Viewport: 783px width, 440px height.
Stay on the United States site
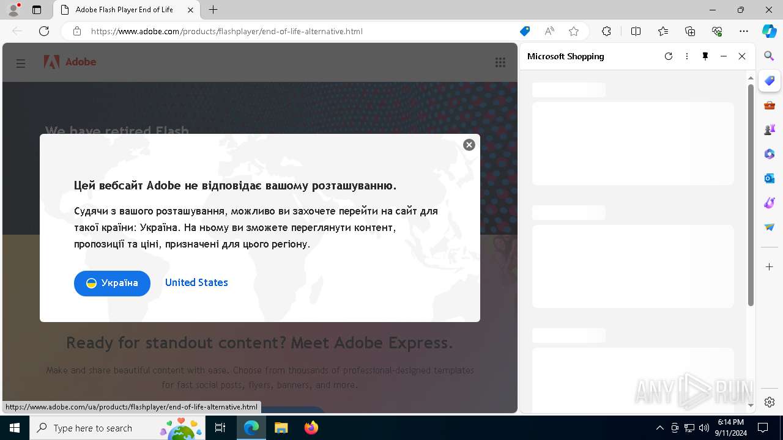point(196,282)
